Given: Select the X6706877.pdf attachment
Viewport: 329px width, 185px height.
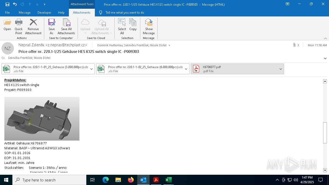Looking at the screenshot, I should [234, 69].
